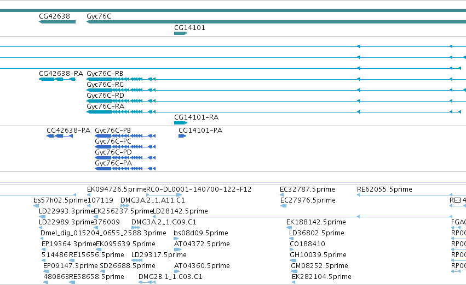Image resolution: width=466 pixels, height=285 pixels.
Task: Choose protein label Gyc76C-PA
Action: coord(113,163)
